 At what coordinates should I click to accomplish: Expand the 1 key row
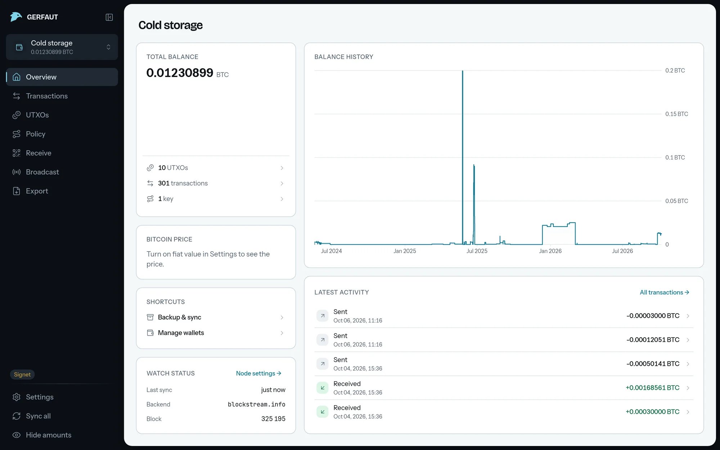click(216, 199)
